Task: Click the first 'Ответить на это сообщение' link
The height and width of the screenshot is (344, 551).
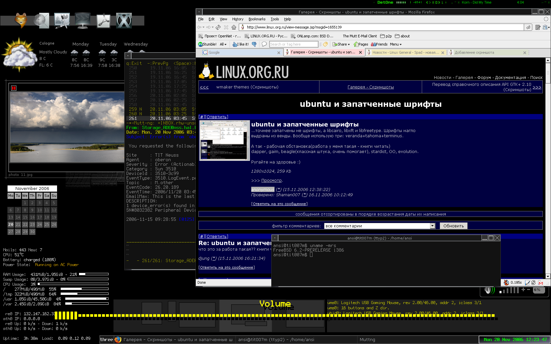Action: 279,204
